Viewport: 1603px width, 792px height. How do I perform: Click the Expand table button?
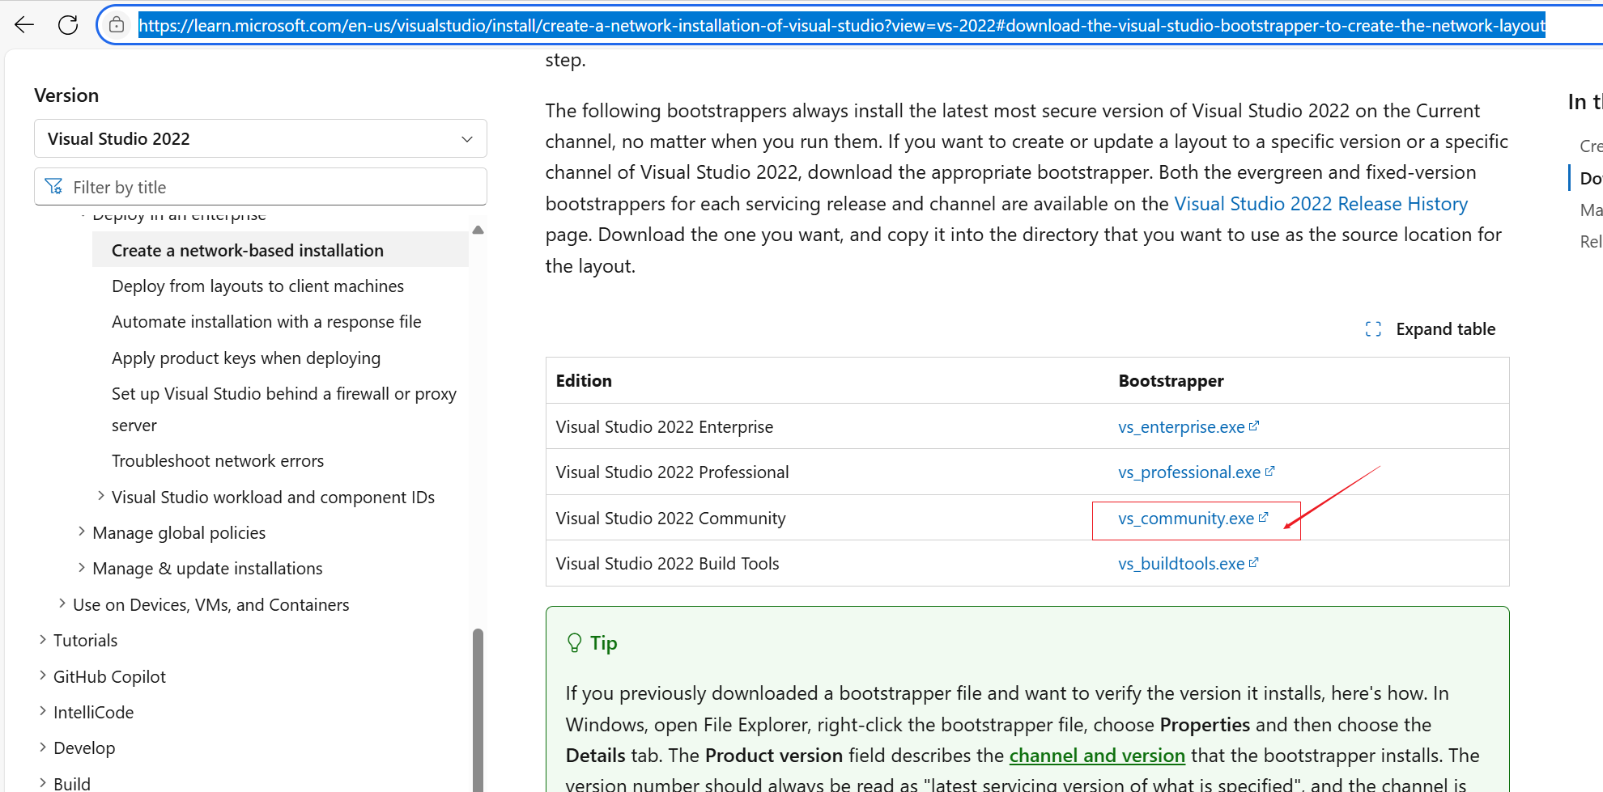click(x=1430, y=329)
